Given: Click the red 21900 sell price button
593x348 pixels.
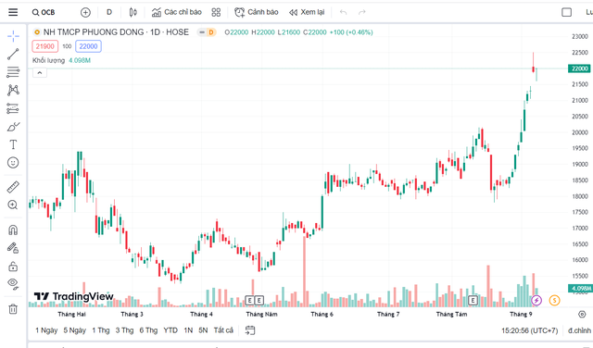Looking at the screenshot, I should coord(45,46).
